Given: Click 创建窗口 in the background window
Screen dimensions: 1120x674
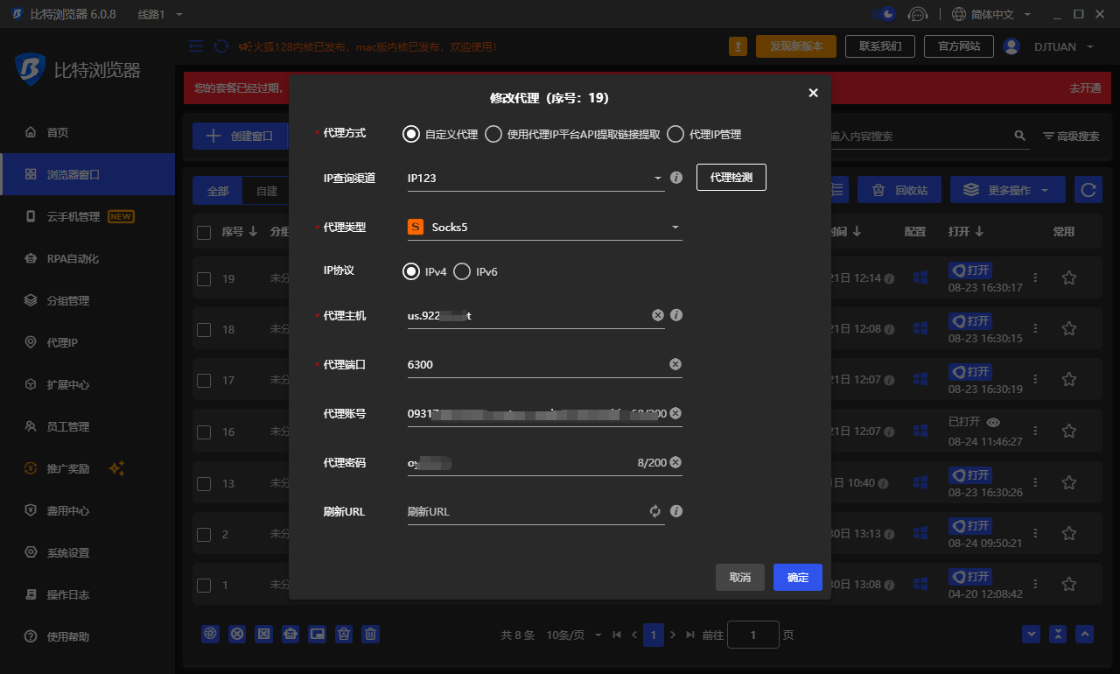Looking at the screenshot, I should pos(240,137).
